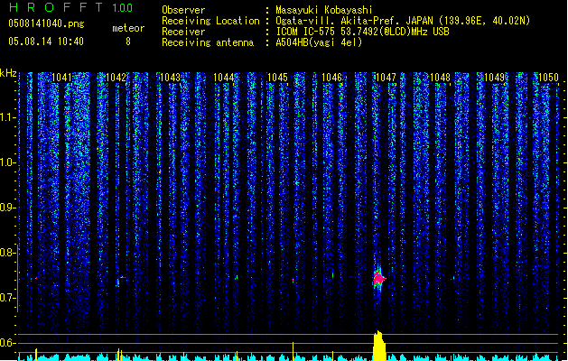Viewport: 568px width, 361px height.
Task: Click the meteor count value 8
Action: coord(128,42)
